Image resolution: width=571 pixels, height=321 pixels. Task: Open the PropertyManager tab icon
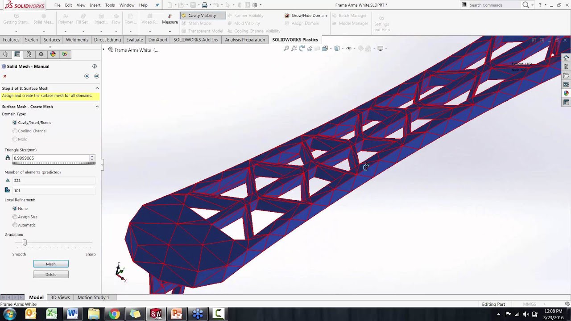click(17, 54)
